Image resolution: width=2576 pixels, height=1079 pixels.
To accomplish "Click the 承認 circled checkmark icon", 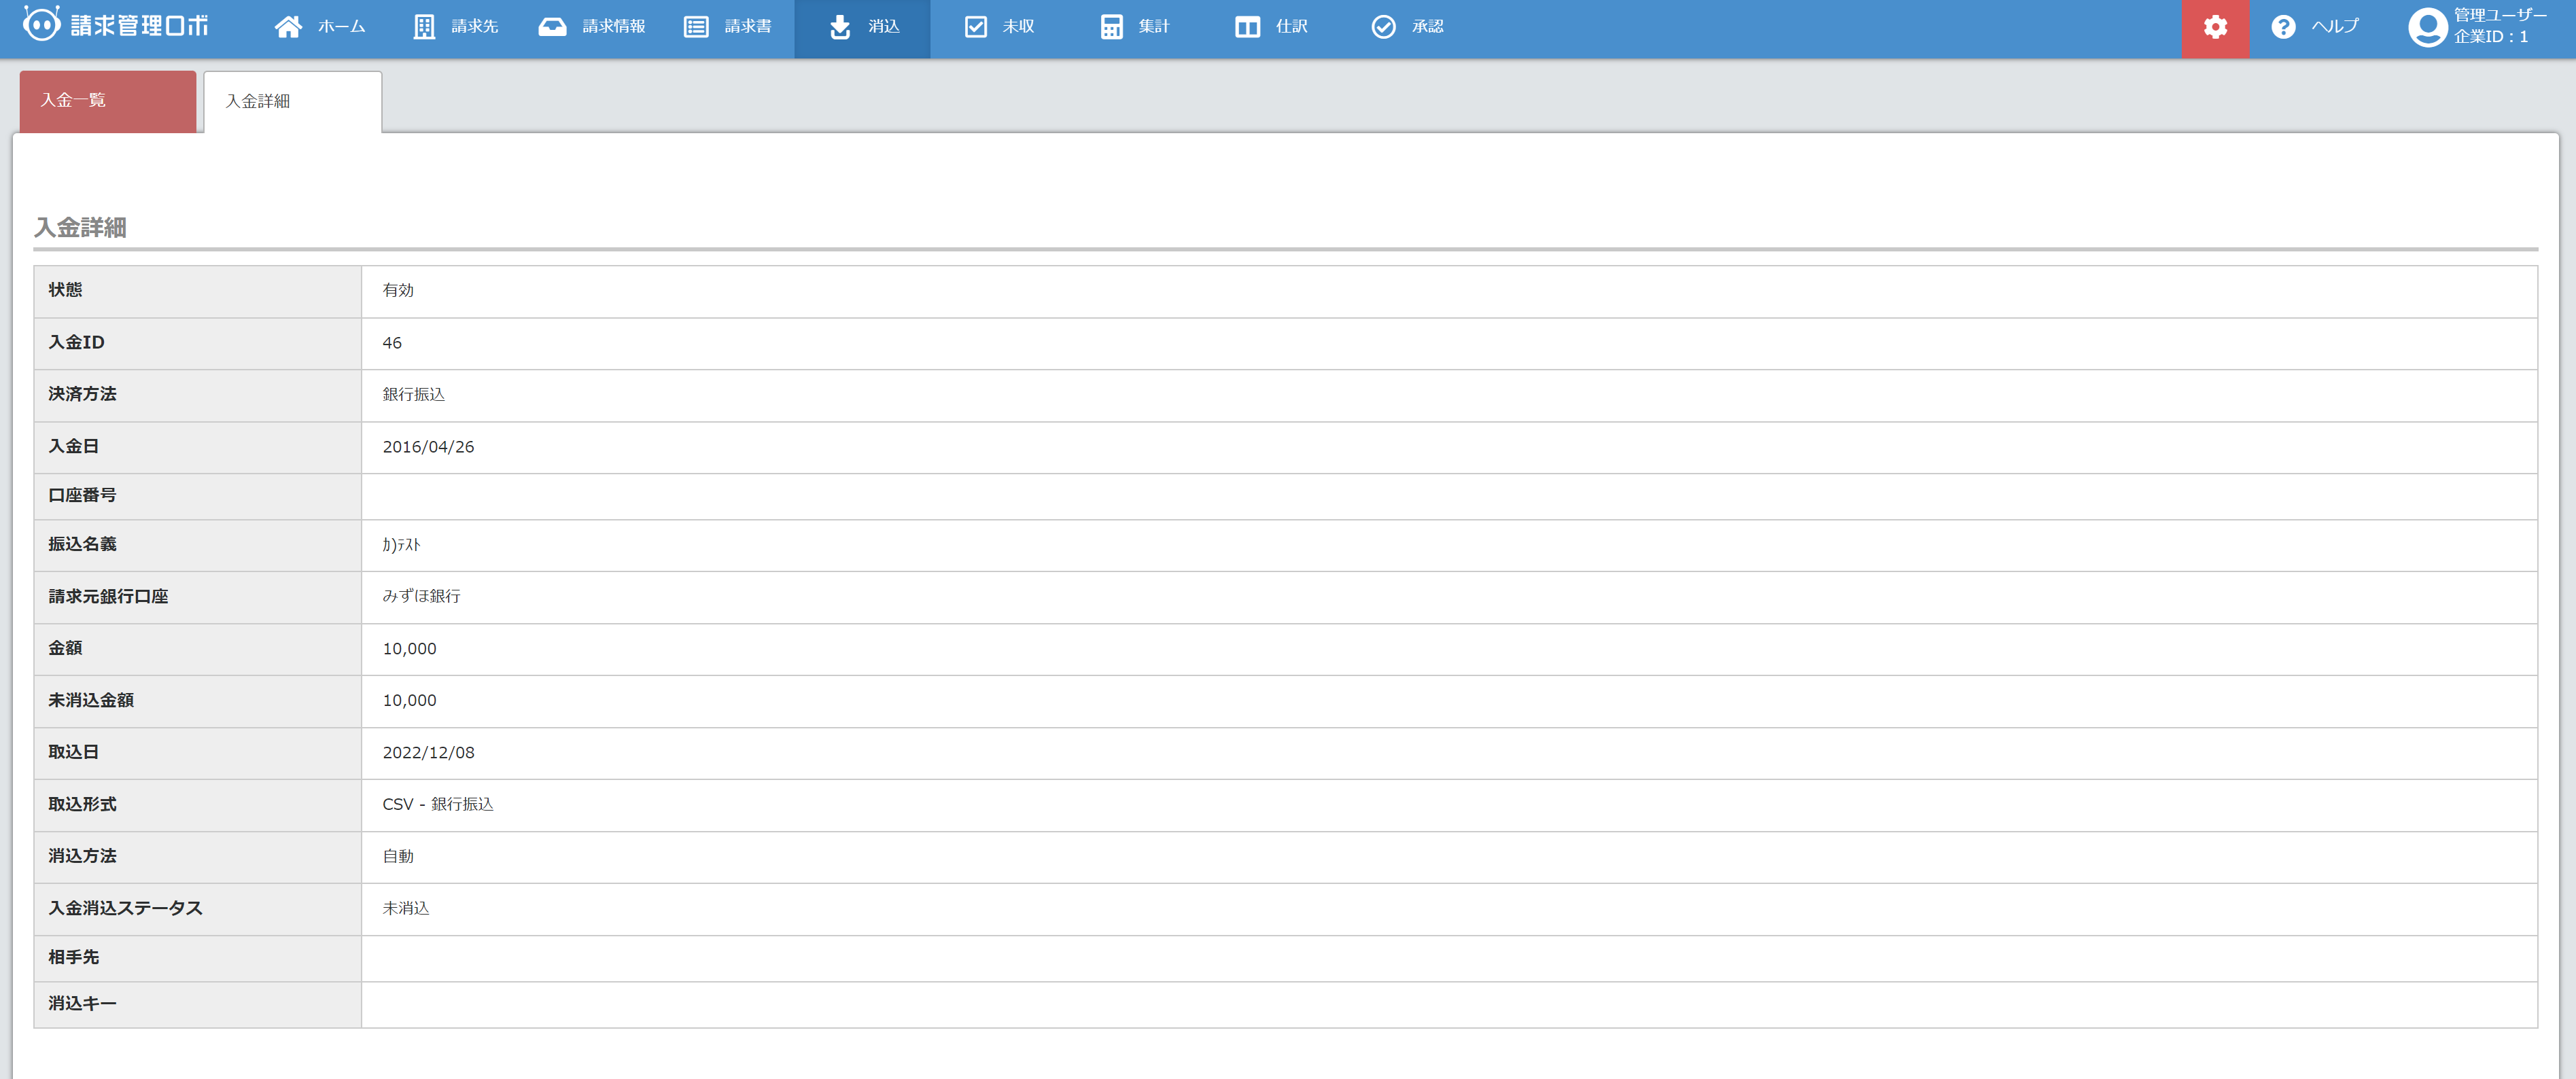I will [1383, 27].
